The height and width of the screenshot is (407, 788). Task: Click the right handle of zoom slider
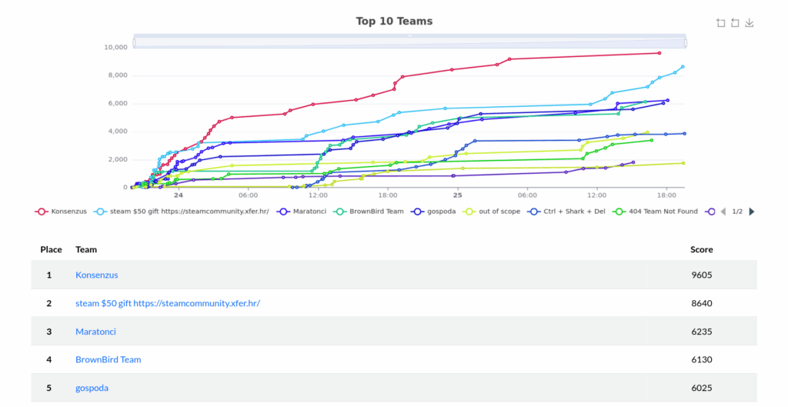point(686,43)
